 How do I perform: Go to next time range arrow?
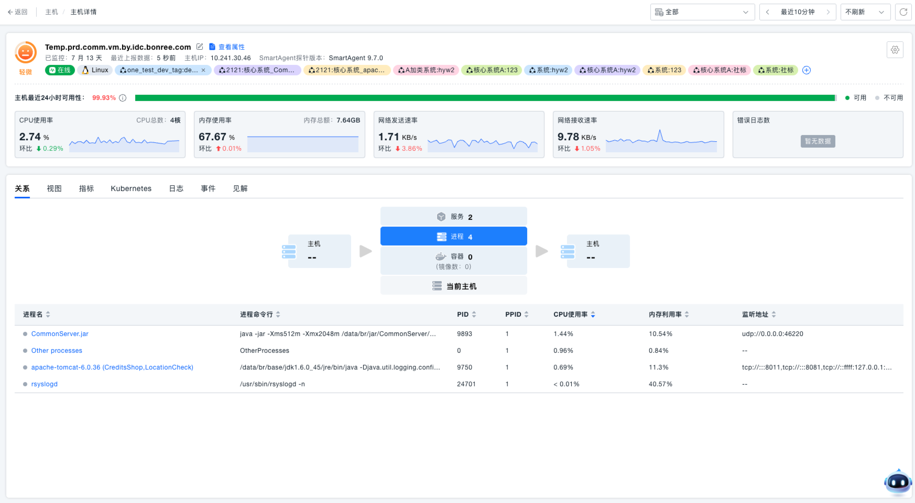828,12
